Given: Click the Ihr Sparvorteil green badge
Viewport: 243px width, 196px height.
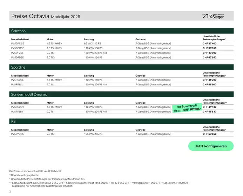Looking at the screenshot, I should click(x=187, y=108).
